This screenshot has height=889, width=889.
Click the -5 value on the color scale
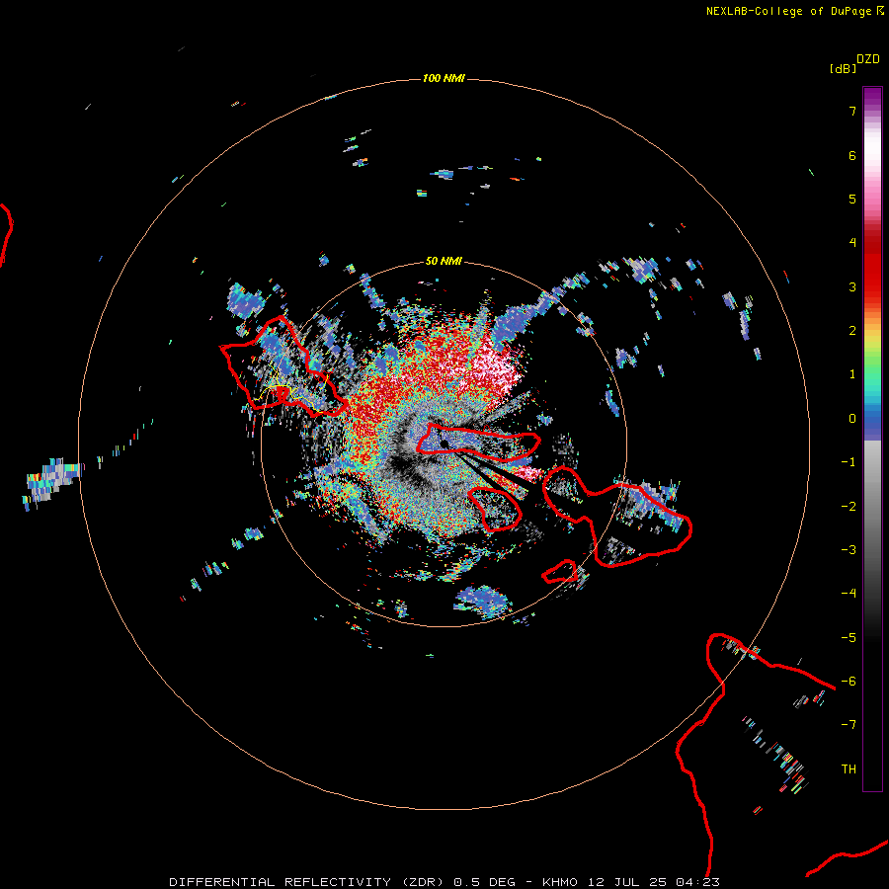pos(849,638)
